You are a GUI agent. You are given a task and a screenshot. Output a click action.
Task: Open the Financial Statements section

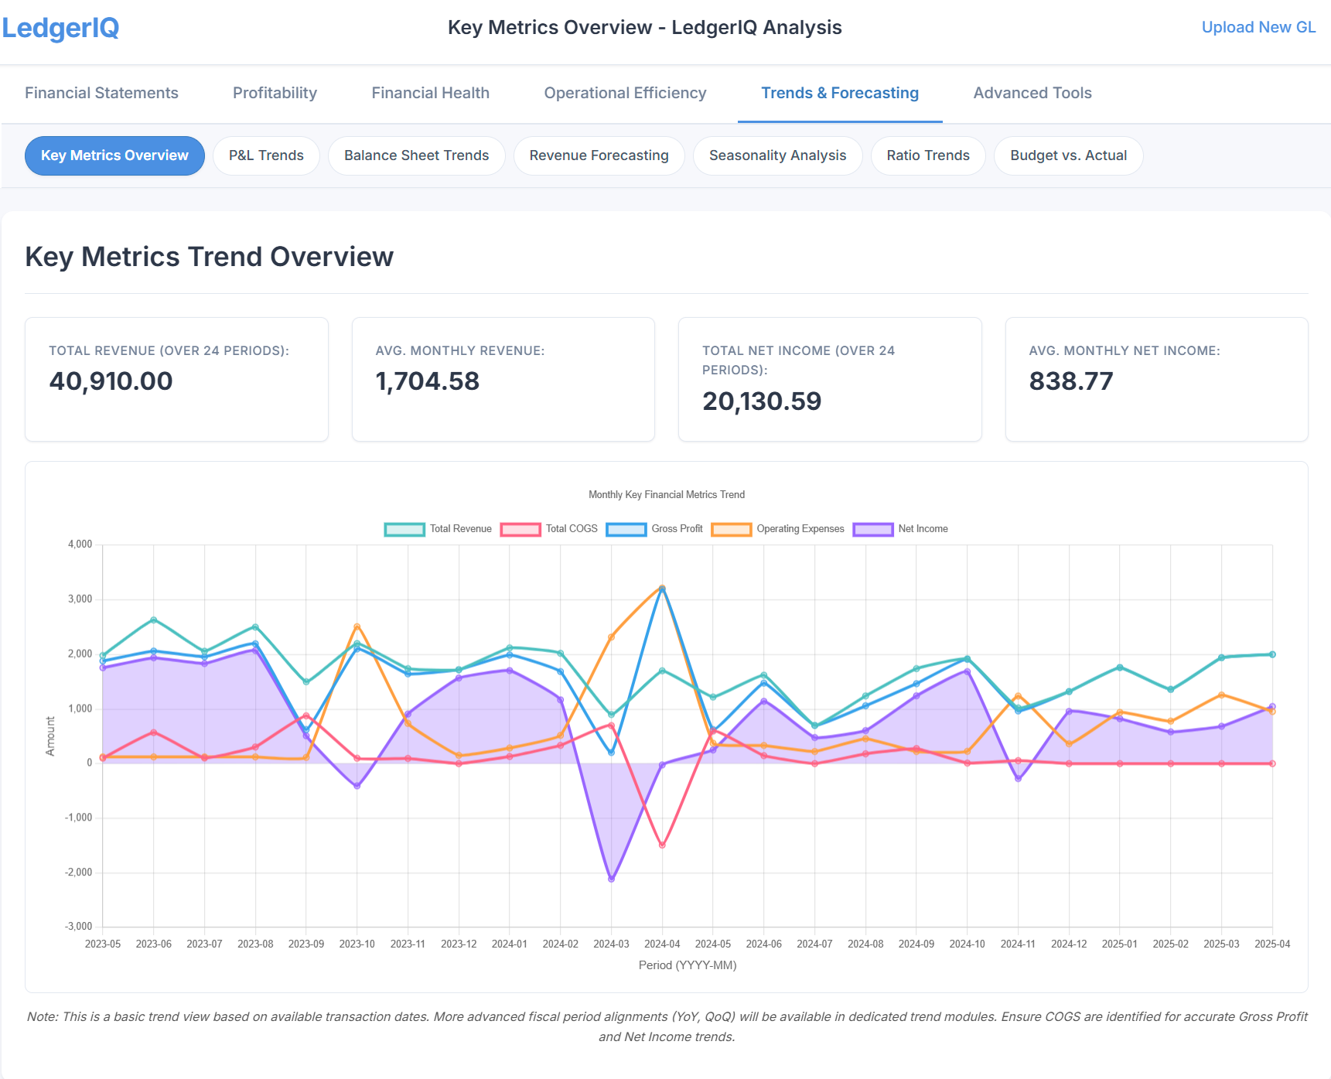click(101, 93)
